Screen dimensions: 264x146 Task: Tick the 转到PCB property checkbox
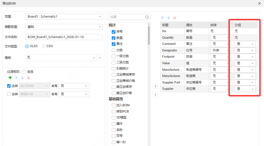click(x=113, y=112)
